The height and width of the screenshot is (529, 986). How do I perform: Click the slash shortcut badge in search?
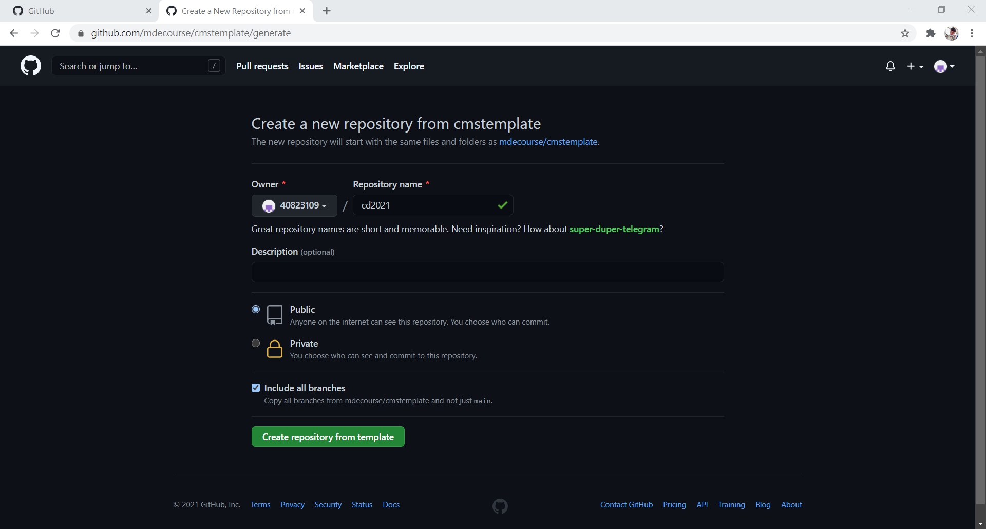point(214,66)
